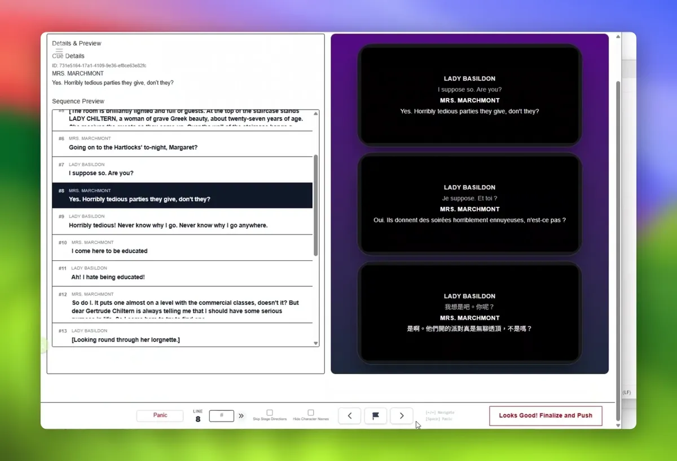The height and width of the screenshot is (461, 677).
Task: Advance to next line with right chevron
Action: pos(402,416)
